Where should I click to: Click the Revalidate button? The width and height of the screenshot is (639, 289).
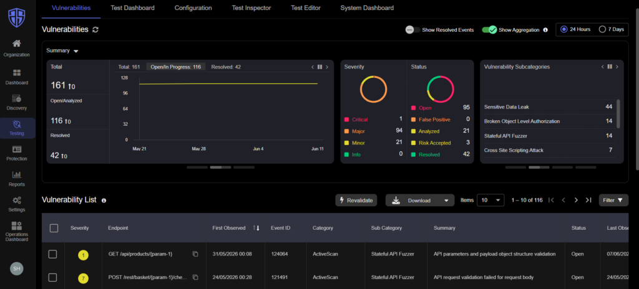[356, 201]
